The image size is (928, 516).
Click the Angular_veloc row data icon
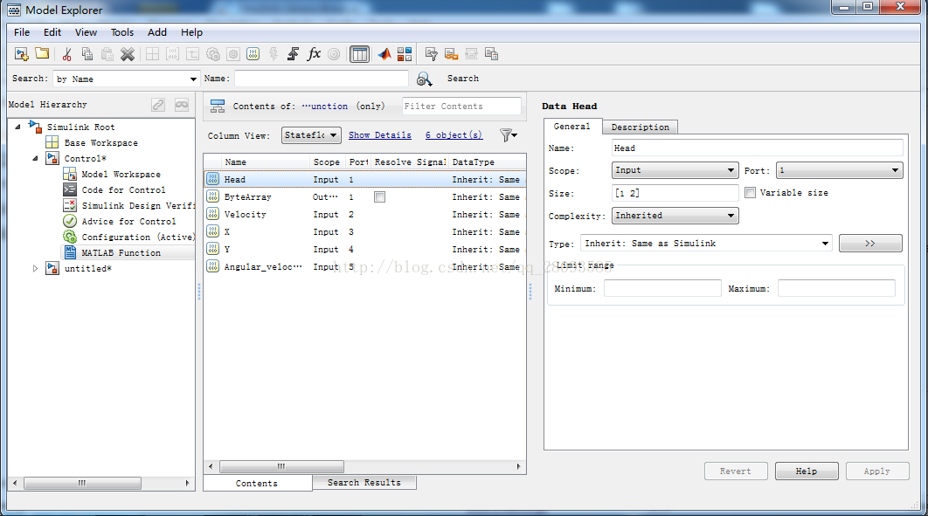(213, 266)
